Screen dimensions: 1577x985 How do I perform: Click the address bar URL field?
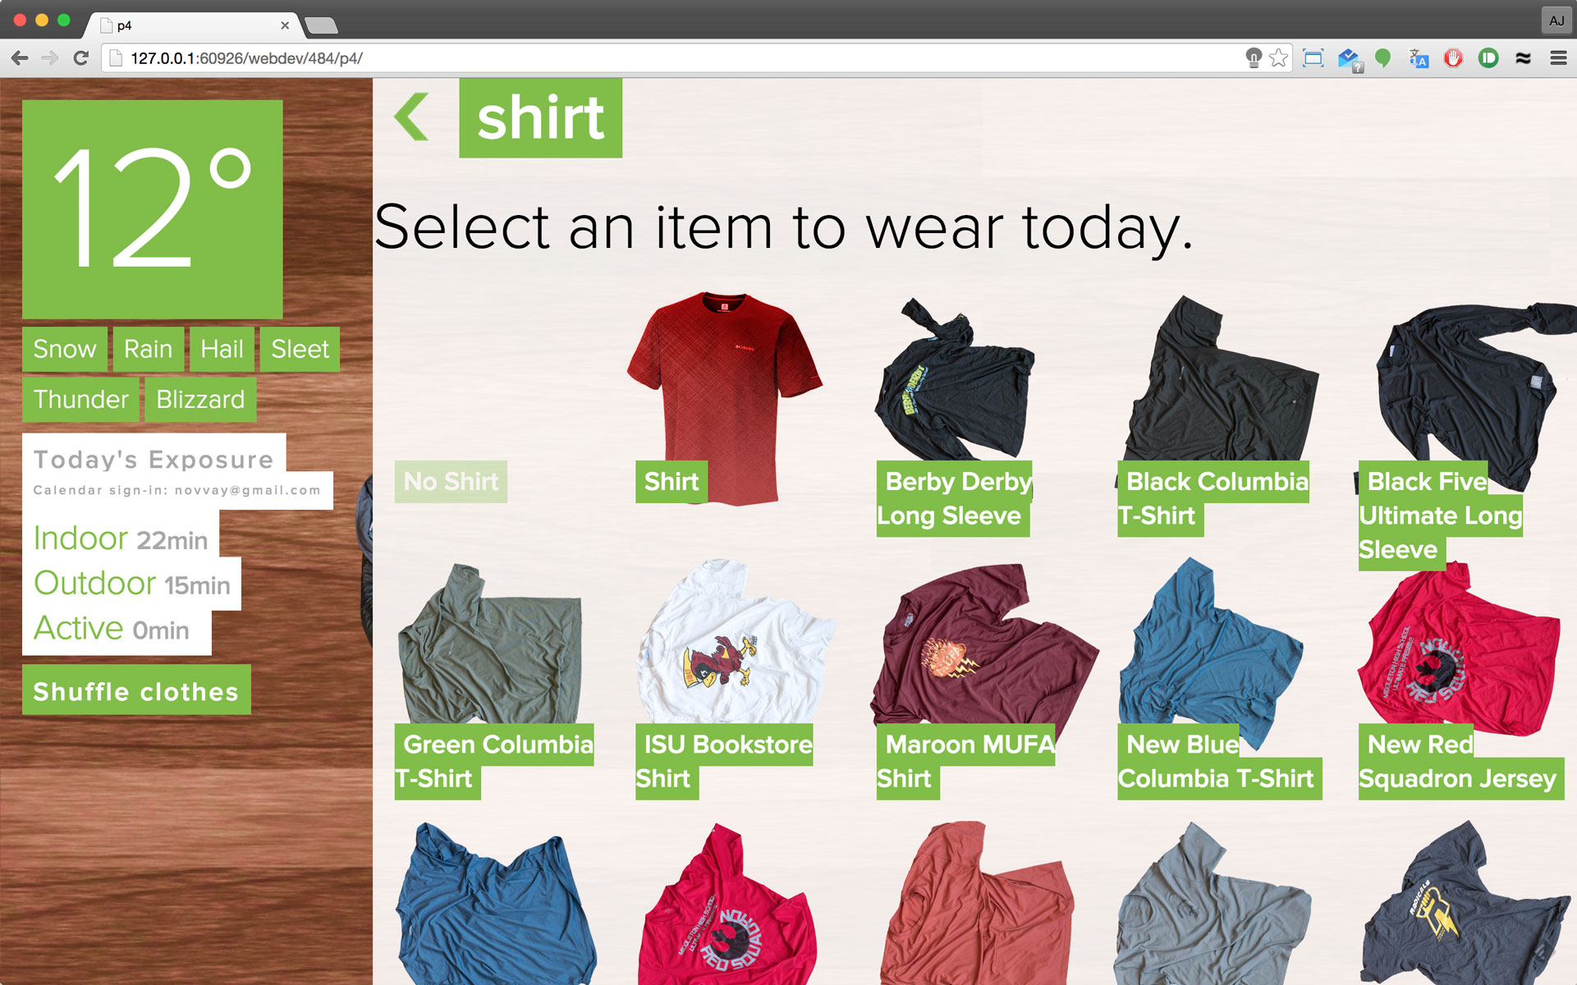pyautogui.click(x=673, y=58)
